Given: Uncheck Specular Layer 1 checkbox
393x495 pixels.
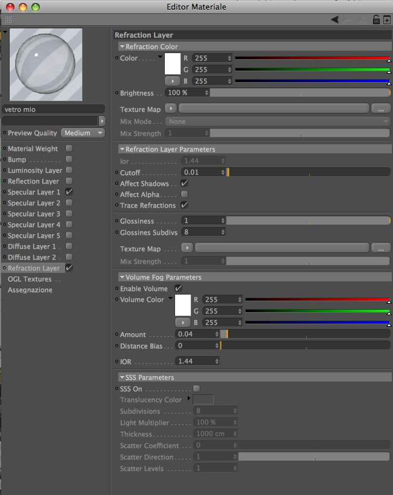Looking at the screenshot, I should click(x=69, y=191).
